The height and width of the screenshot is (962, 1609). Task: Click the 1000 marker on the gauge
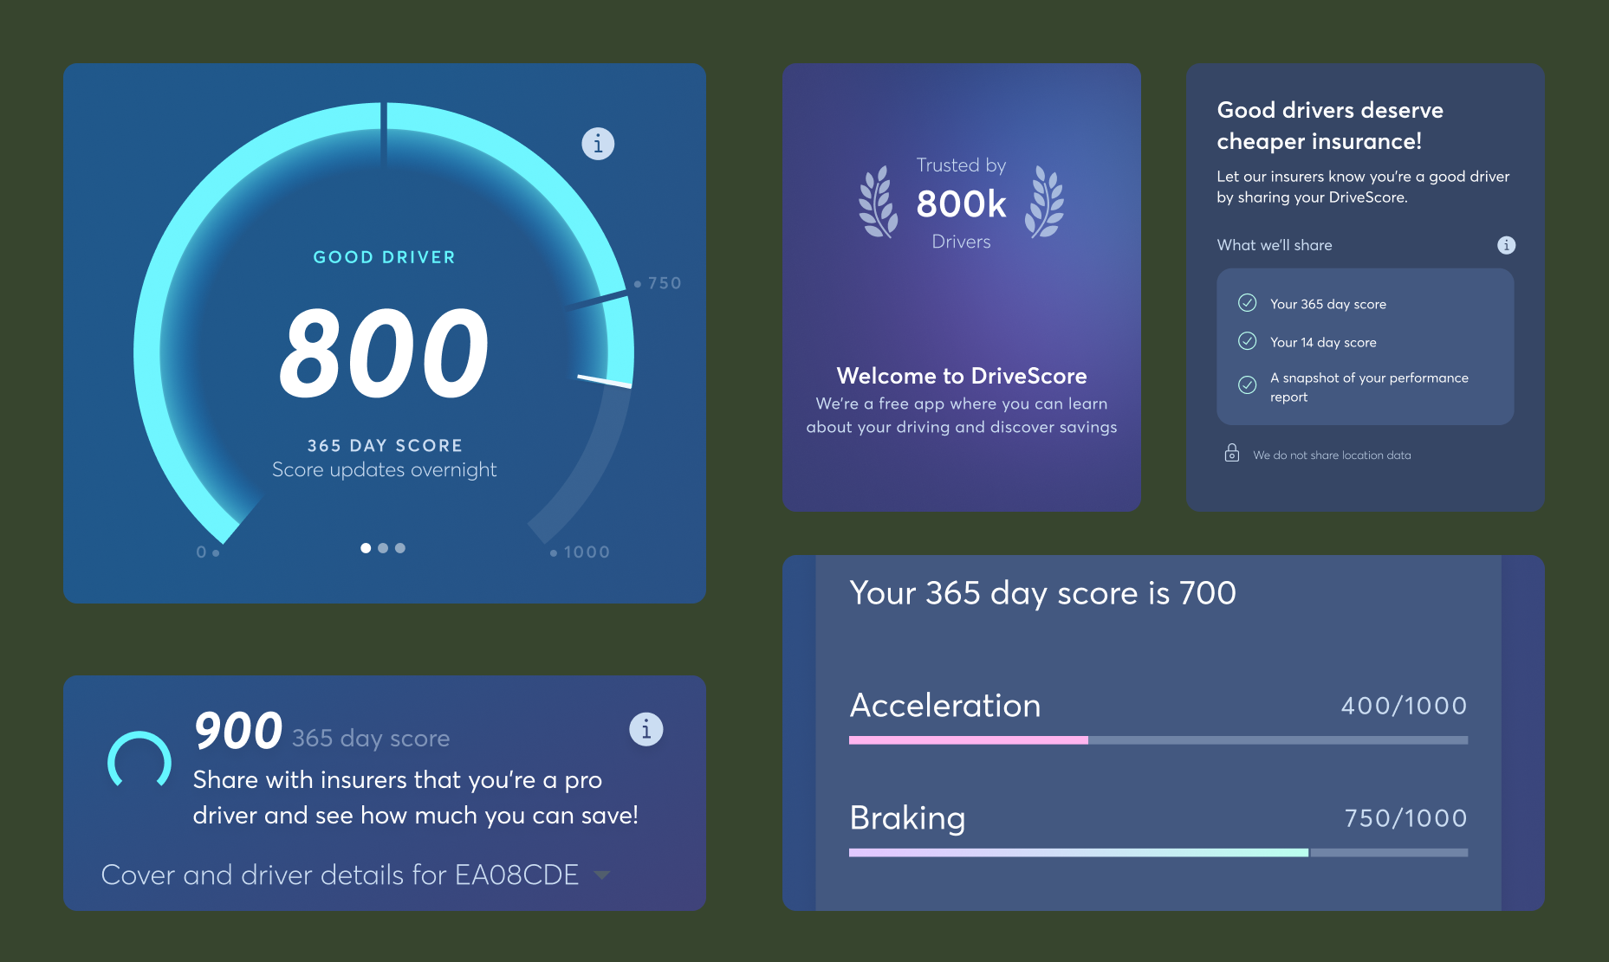point(581,552)
